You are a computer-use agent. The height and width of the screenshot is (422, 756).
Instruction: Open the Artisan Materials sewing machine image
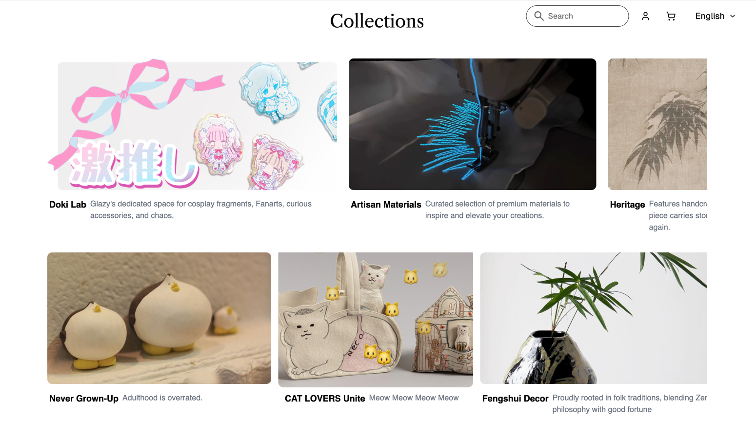473,124
